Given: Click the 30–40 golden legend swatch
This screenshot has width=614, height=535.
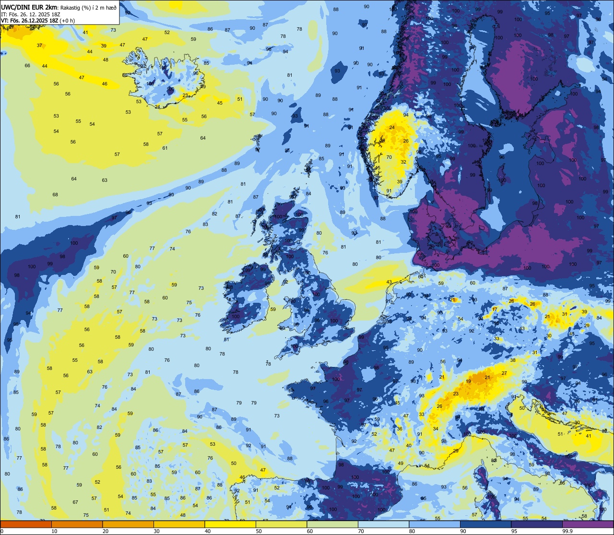Looking at the screenshot, I should click(179, 524).
